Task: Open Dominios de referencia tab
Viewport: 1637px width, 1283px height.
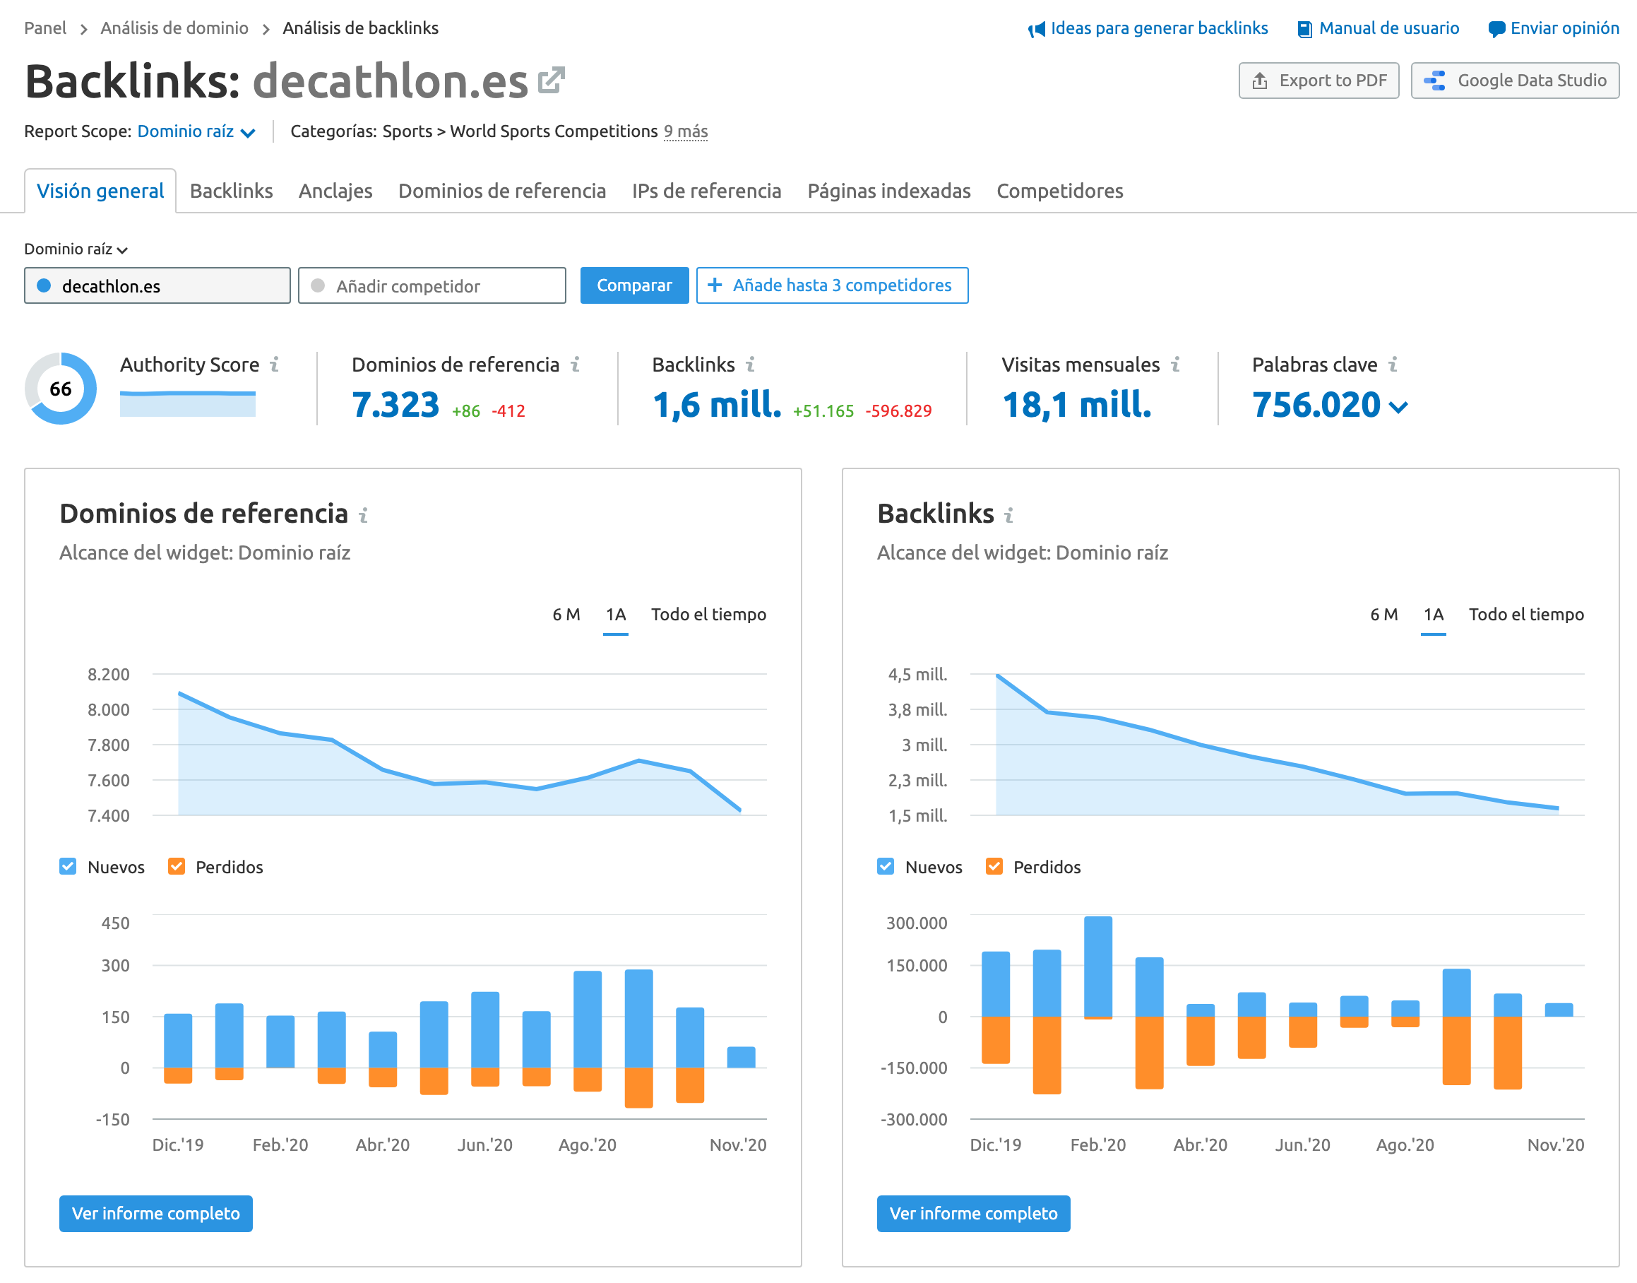Action: tap(502, 191)
